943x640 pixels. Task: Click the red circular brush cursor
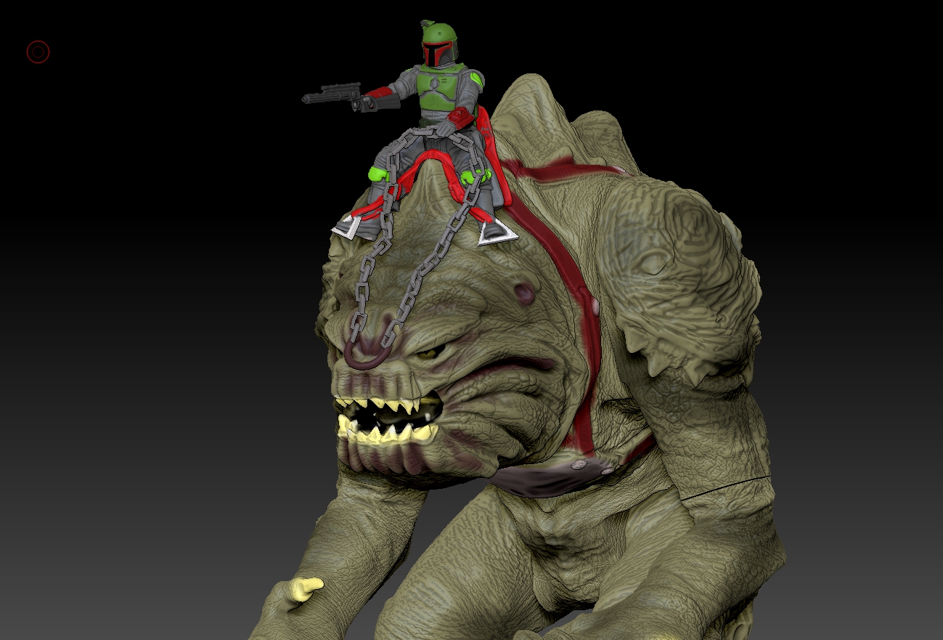coord(38,52)
